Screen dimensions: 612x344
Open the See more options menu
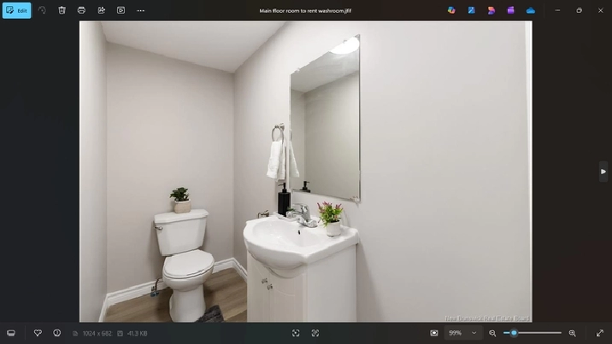[140, 10]
